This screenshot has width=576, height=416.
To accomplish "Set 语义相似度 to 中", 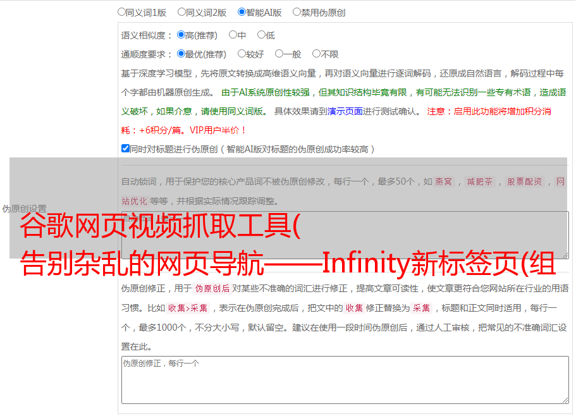I will 233,35.
